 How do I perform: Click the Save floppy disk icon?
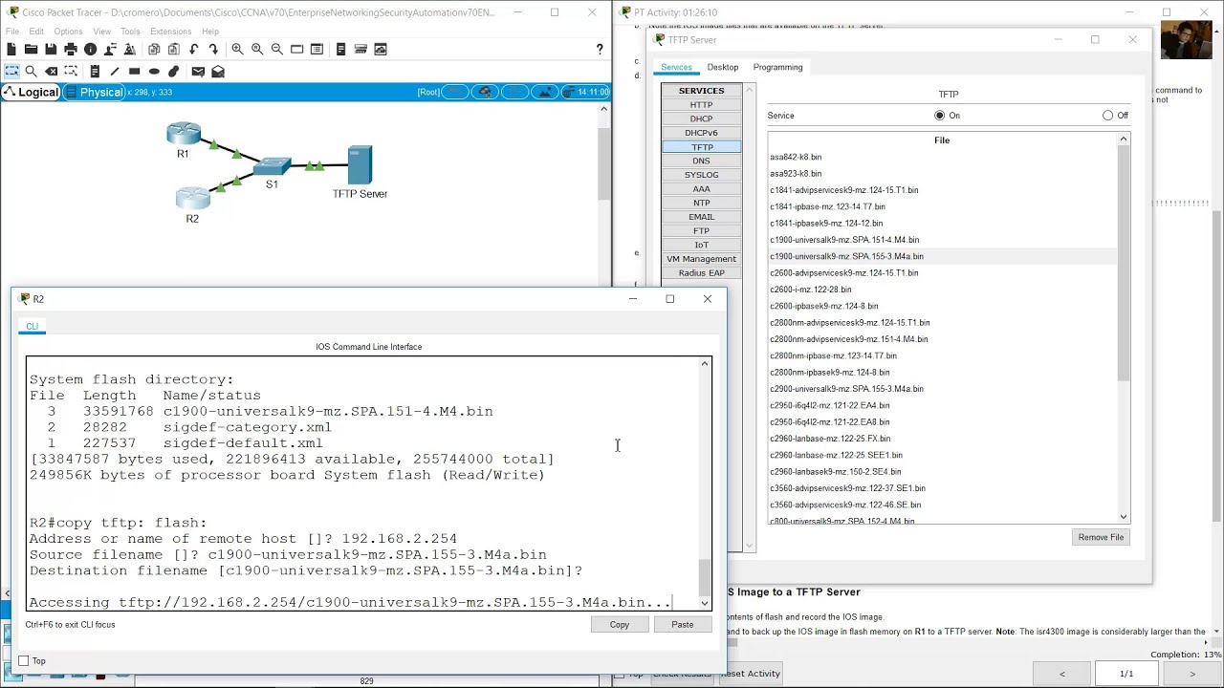[51, 49]
